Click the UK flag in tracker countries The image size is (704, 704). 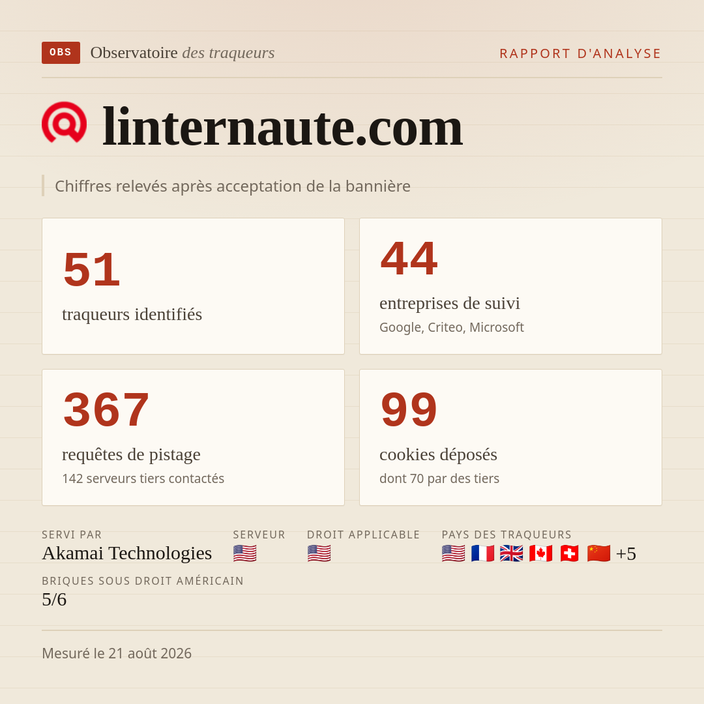(512, 553)
